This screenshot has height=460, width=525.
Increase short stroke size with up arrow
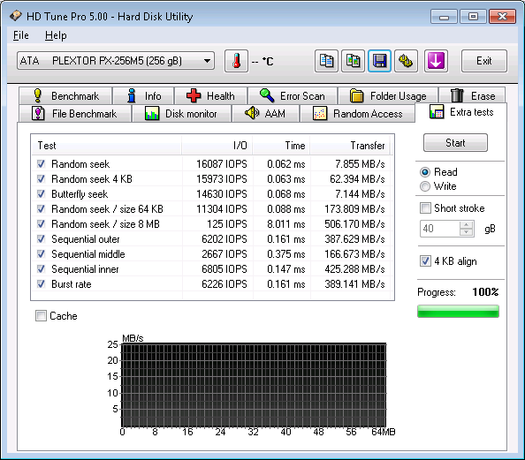coord(466,224)
